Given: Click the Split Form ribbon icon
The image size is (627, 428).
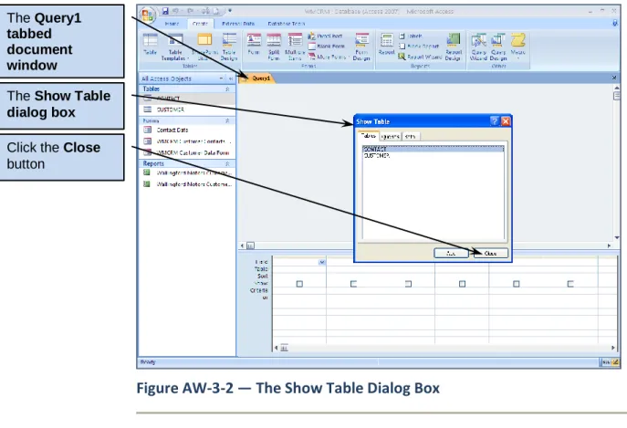Looking at the screenshot, I should tap(274, 47).
